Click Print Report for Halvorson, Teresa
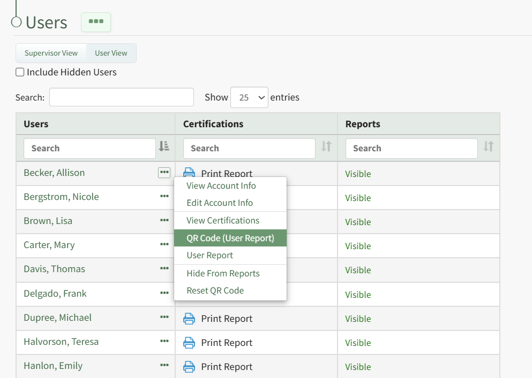Screen dimensions: 532x378 (x=227, y=343)
